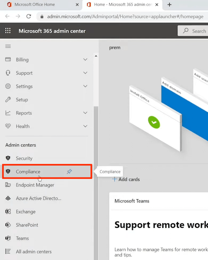Image resolution: width=208 pixels, height=260 pixels.
Task: Click the sidebar scroll up arrow
Action: 96,56
